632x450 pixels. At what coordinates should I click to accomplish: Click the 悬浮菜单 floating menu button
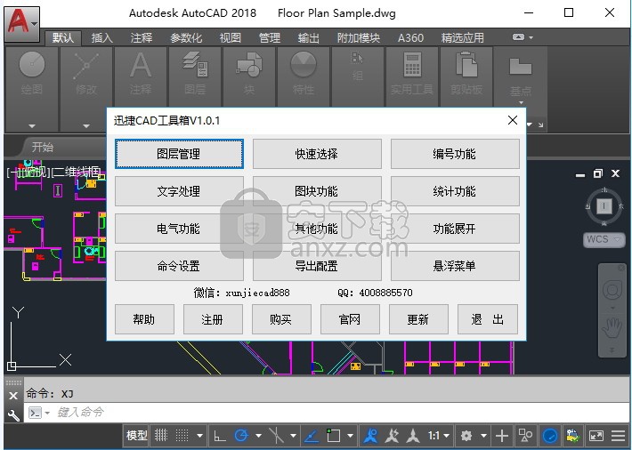[455, 266]
